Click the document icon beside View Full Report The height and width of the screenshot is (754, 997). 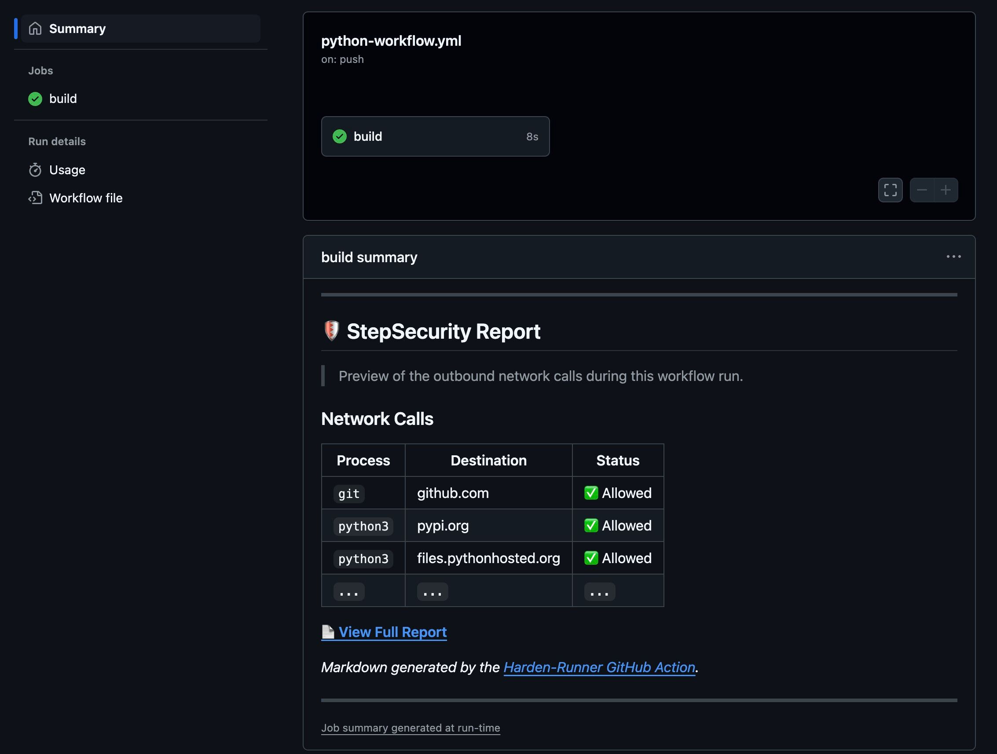328,632
